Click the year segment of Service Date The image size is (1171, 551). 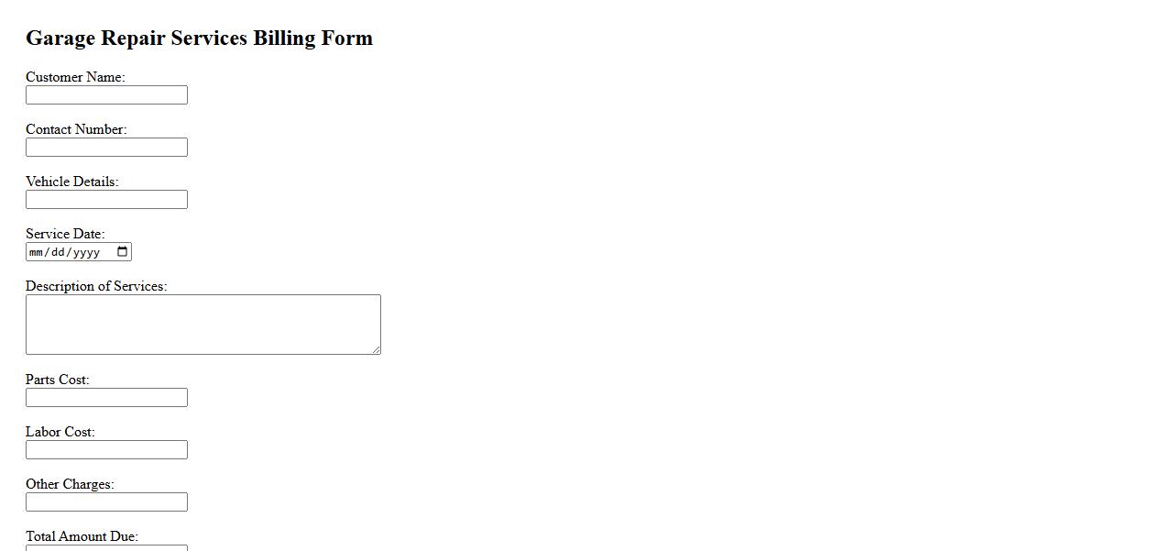[86, 252]
